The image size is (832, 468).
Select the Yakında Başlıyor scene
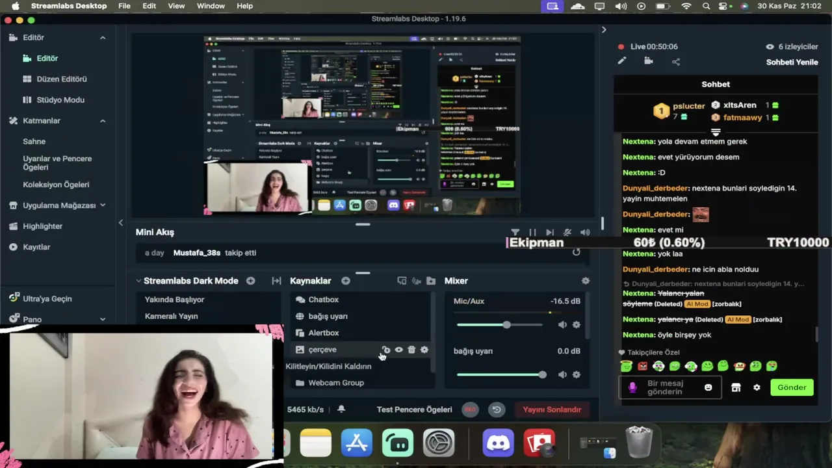pyautogui.click(x=174, y=300)
